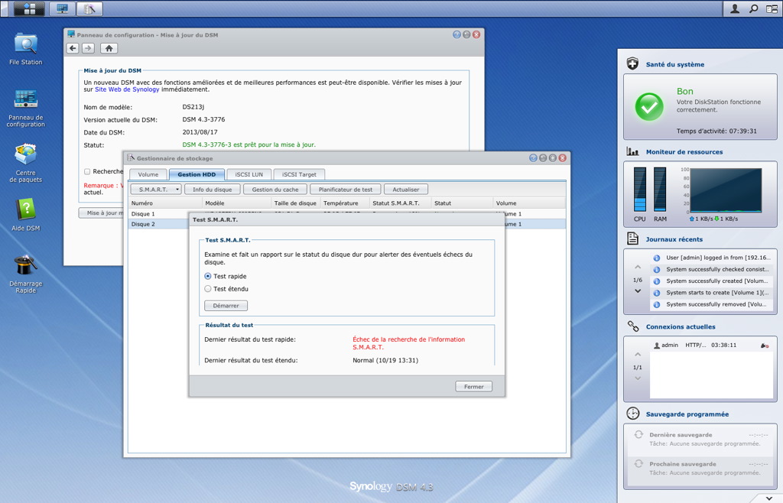The width and height of the screenshot is (783, 503).
Task: Launch Panneau de configuration desktop icon
Action: pyautogui.click(x=25, y=109)
